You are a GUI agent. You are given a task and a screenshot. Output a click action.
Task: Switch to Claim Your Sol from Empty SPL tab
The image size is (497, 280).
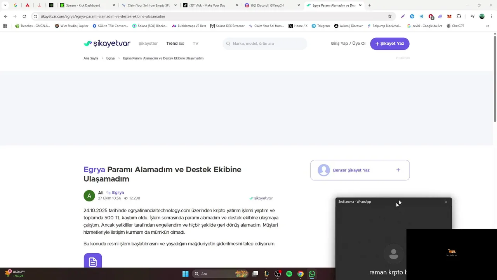coord(149,5)
